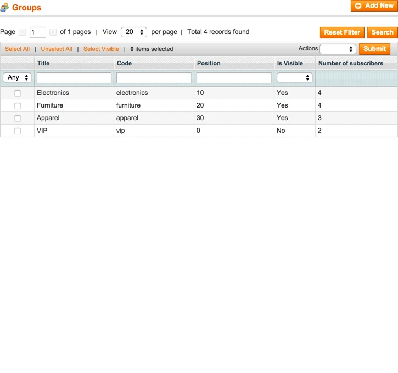Click the Search button
The width and height of the screenshot is (398, 373).
[382, 32]
